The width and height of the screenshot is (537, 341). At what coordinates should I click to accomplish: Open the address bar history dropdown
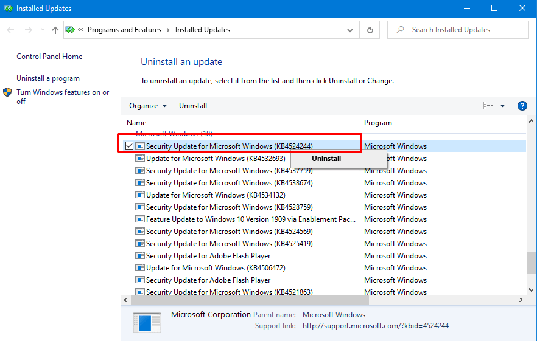pyautogui.click(x=349, y=30)
